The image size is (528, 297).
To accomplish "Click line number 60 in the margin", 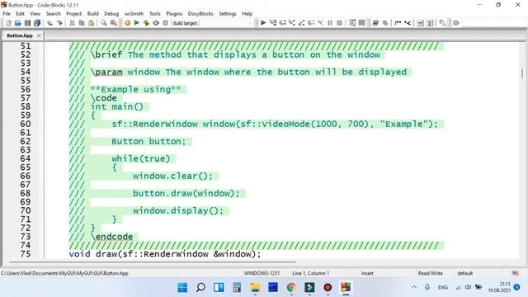I will tap(26, 124).
